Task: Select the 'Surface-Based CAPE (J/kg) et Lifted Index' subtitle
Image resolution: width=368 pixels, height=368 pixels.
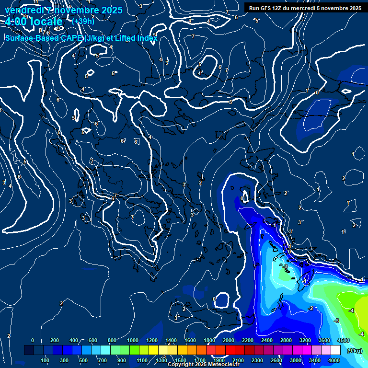Action: pos(81,38)
